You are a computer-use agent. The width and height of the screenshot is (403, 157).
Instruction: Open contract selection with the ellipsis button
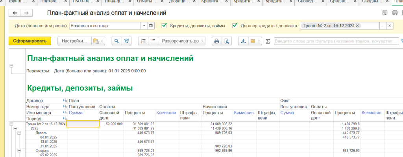(383, 26)
